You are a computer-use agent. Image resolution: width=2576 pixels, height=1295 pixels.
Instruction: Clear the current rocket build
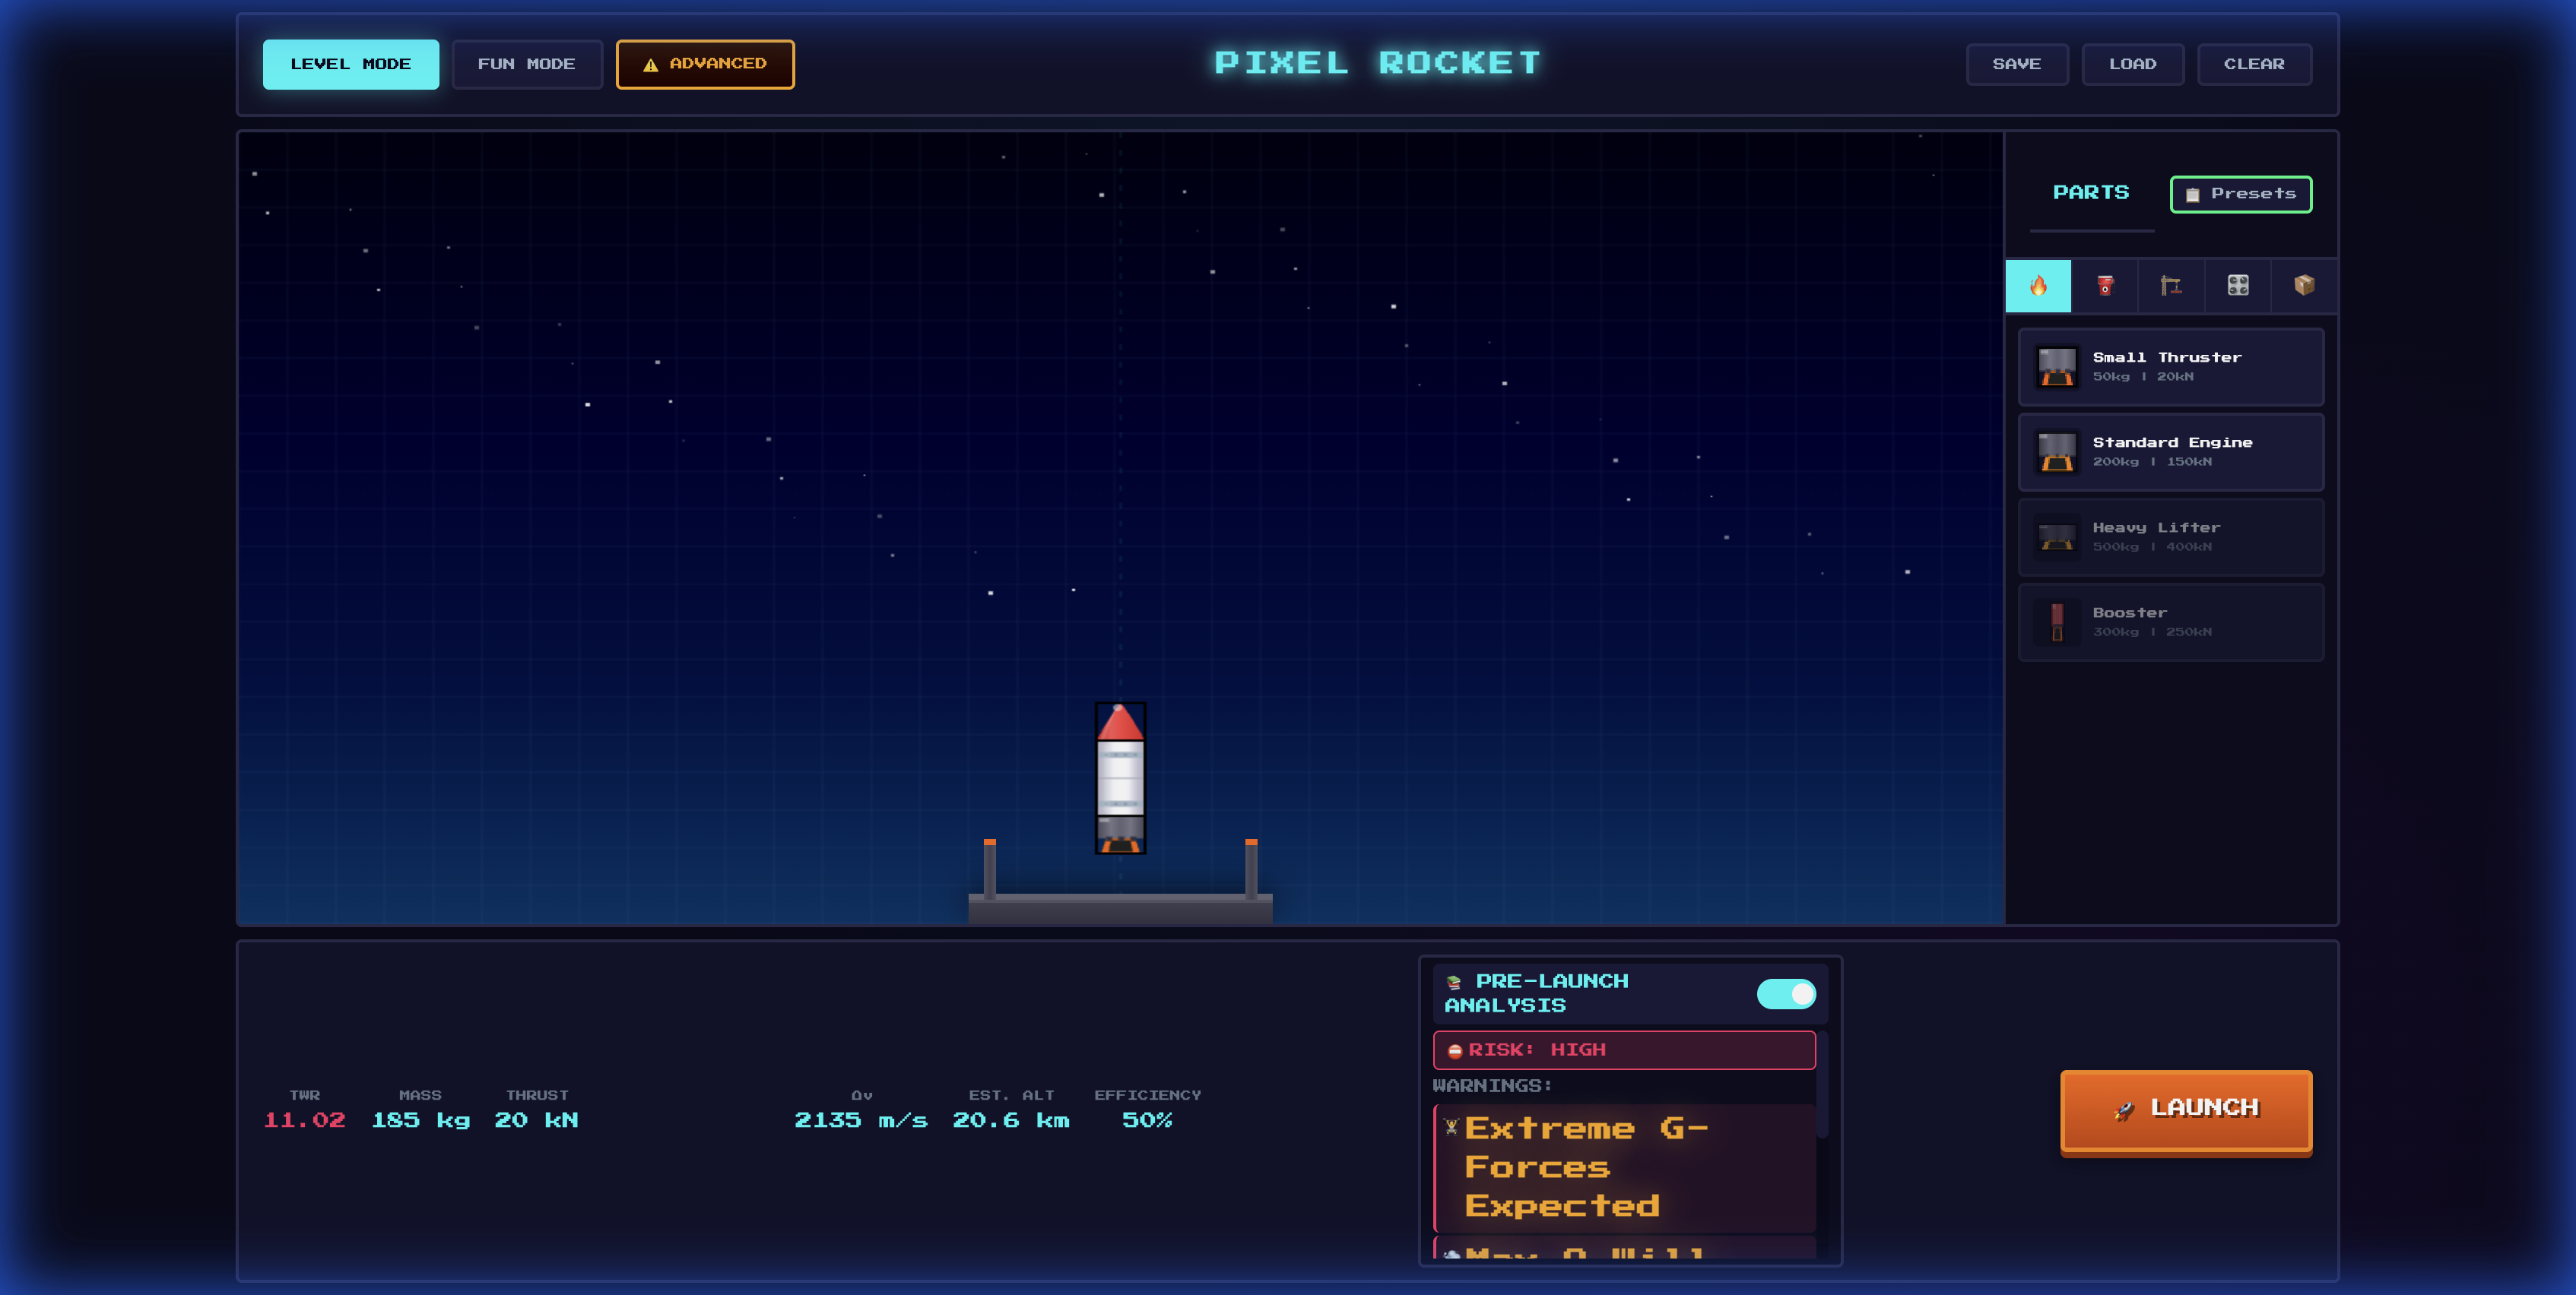[x=2254, y=63]
